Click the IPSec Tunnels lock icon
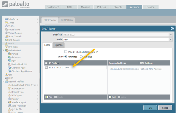 point(6,36)
